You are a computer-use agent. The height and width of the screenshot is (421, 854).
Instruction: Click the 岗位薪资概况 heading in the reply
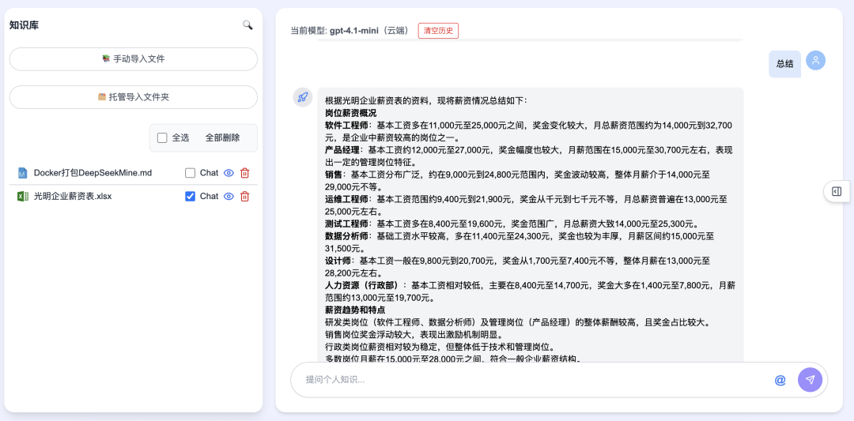pyautogui.click(x=351, y=113)
